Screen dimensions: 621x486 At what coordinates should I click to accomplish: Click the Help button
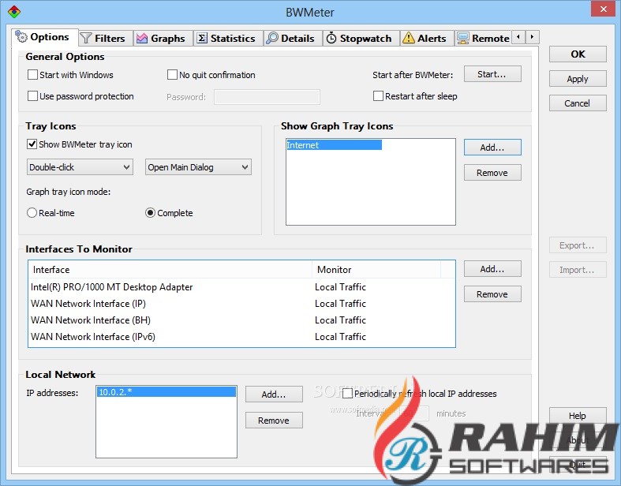click(578, 416)
